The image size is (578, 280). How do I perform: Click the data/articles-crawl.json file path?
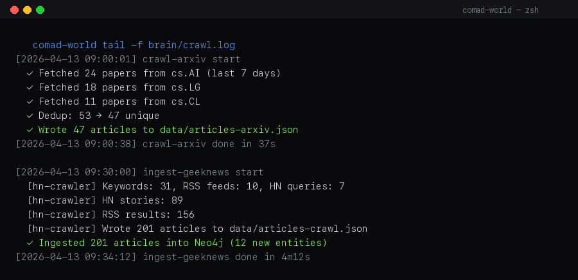tap(301, 229)
